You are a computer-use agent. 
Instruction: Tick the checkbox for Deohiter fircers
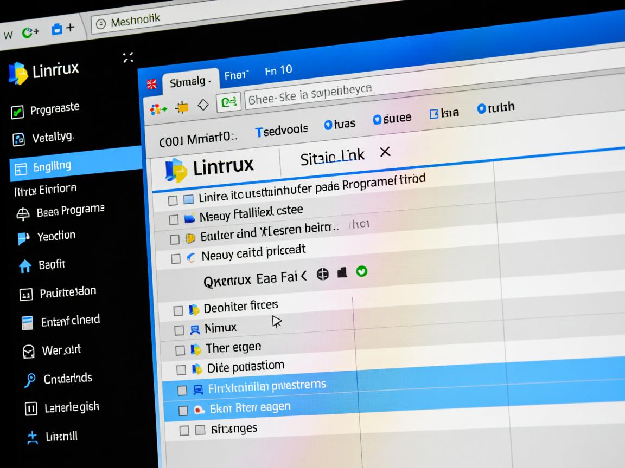coord(178,311)
